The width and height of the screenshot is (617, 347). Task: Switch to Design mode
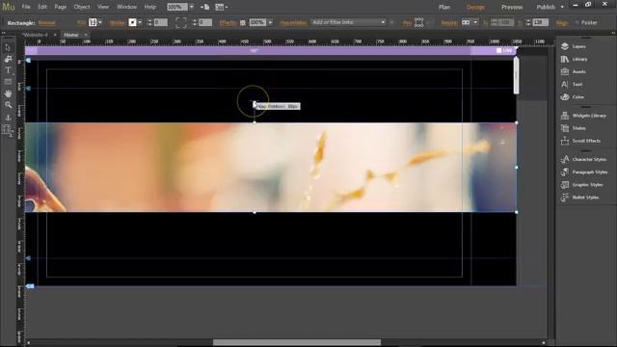pos(475,7)
